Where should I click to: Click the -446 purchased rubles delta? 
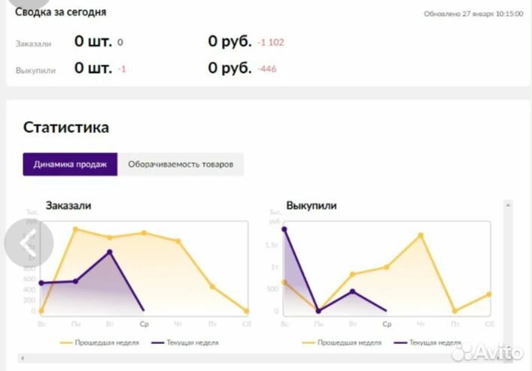[267, 69]
